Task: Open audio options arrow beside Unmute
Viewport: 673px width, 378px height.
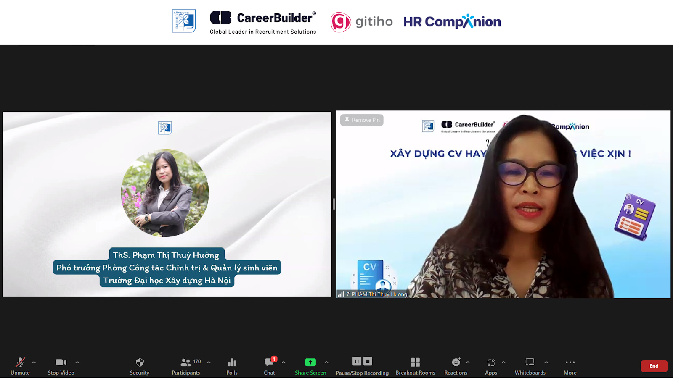Action: (x=34, y=362)
